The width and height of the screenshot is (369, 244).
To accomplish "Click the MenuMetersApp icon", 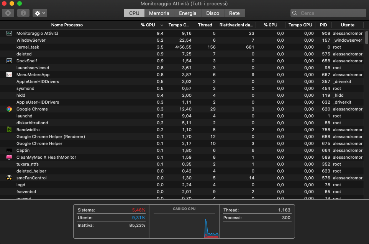I will click(x=9, y=75).
